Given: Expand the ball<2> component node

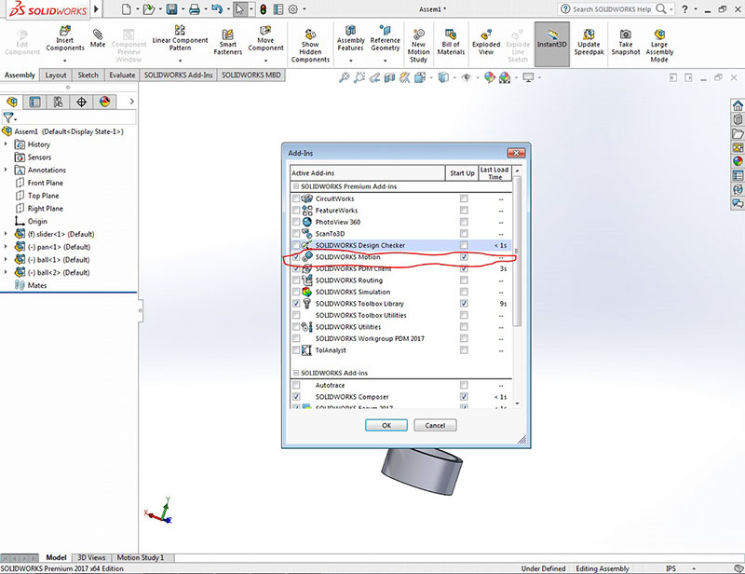Looking at the screenshot, I should coord(6,272).
